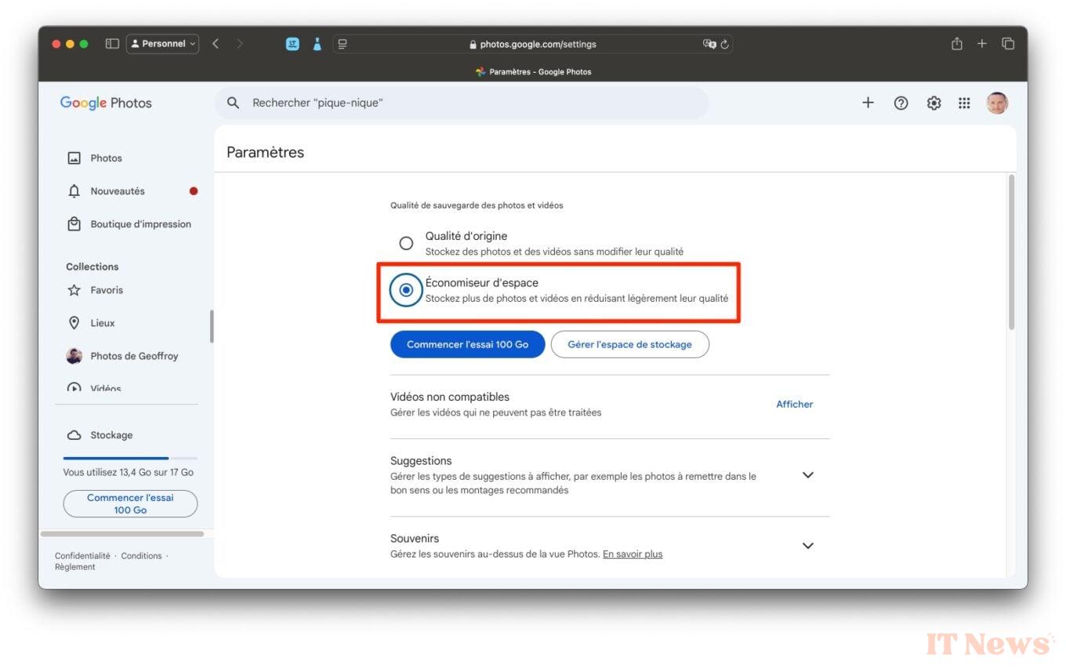Click Afficher for Vidéos non compatibles

pos(794,405)
